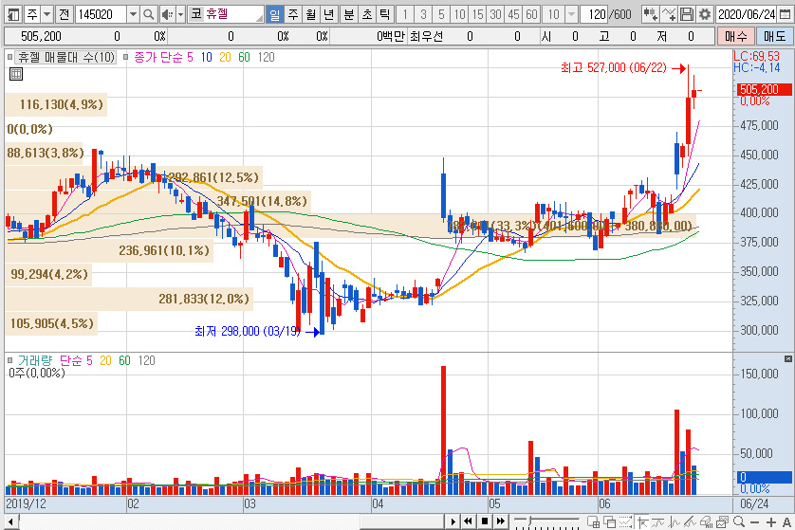Click the stock search magnifier icon
Image resolution: width=795 pixels, height=530 pixels.
click(x=149, y=14)
